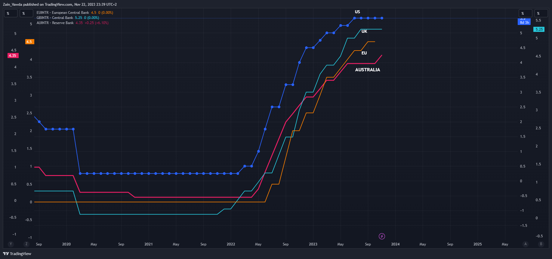552x259 pixels.
Task: Click the 2021 label on time axis
Action: pyautogui.click(x=149, y=244)
